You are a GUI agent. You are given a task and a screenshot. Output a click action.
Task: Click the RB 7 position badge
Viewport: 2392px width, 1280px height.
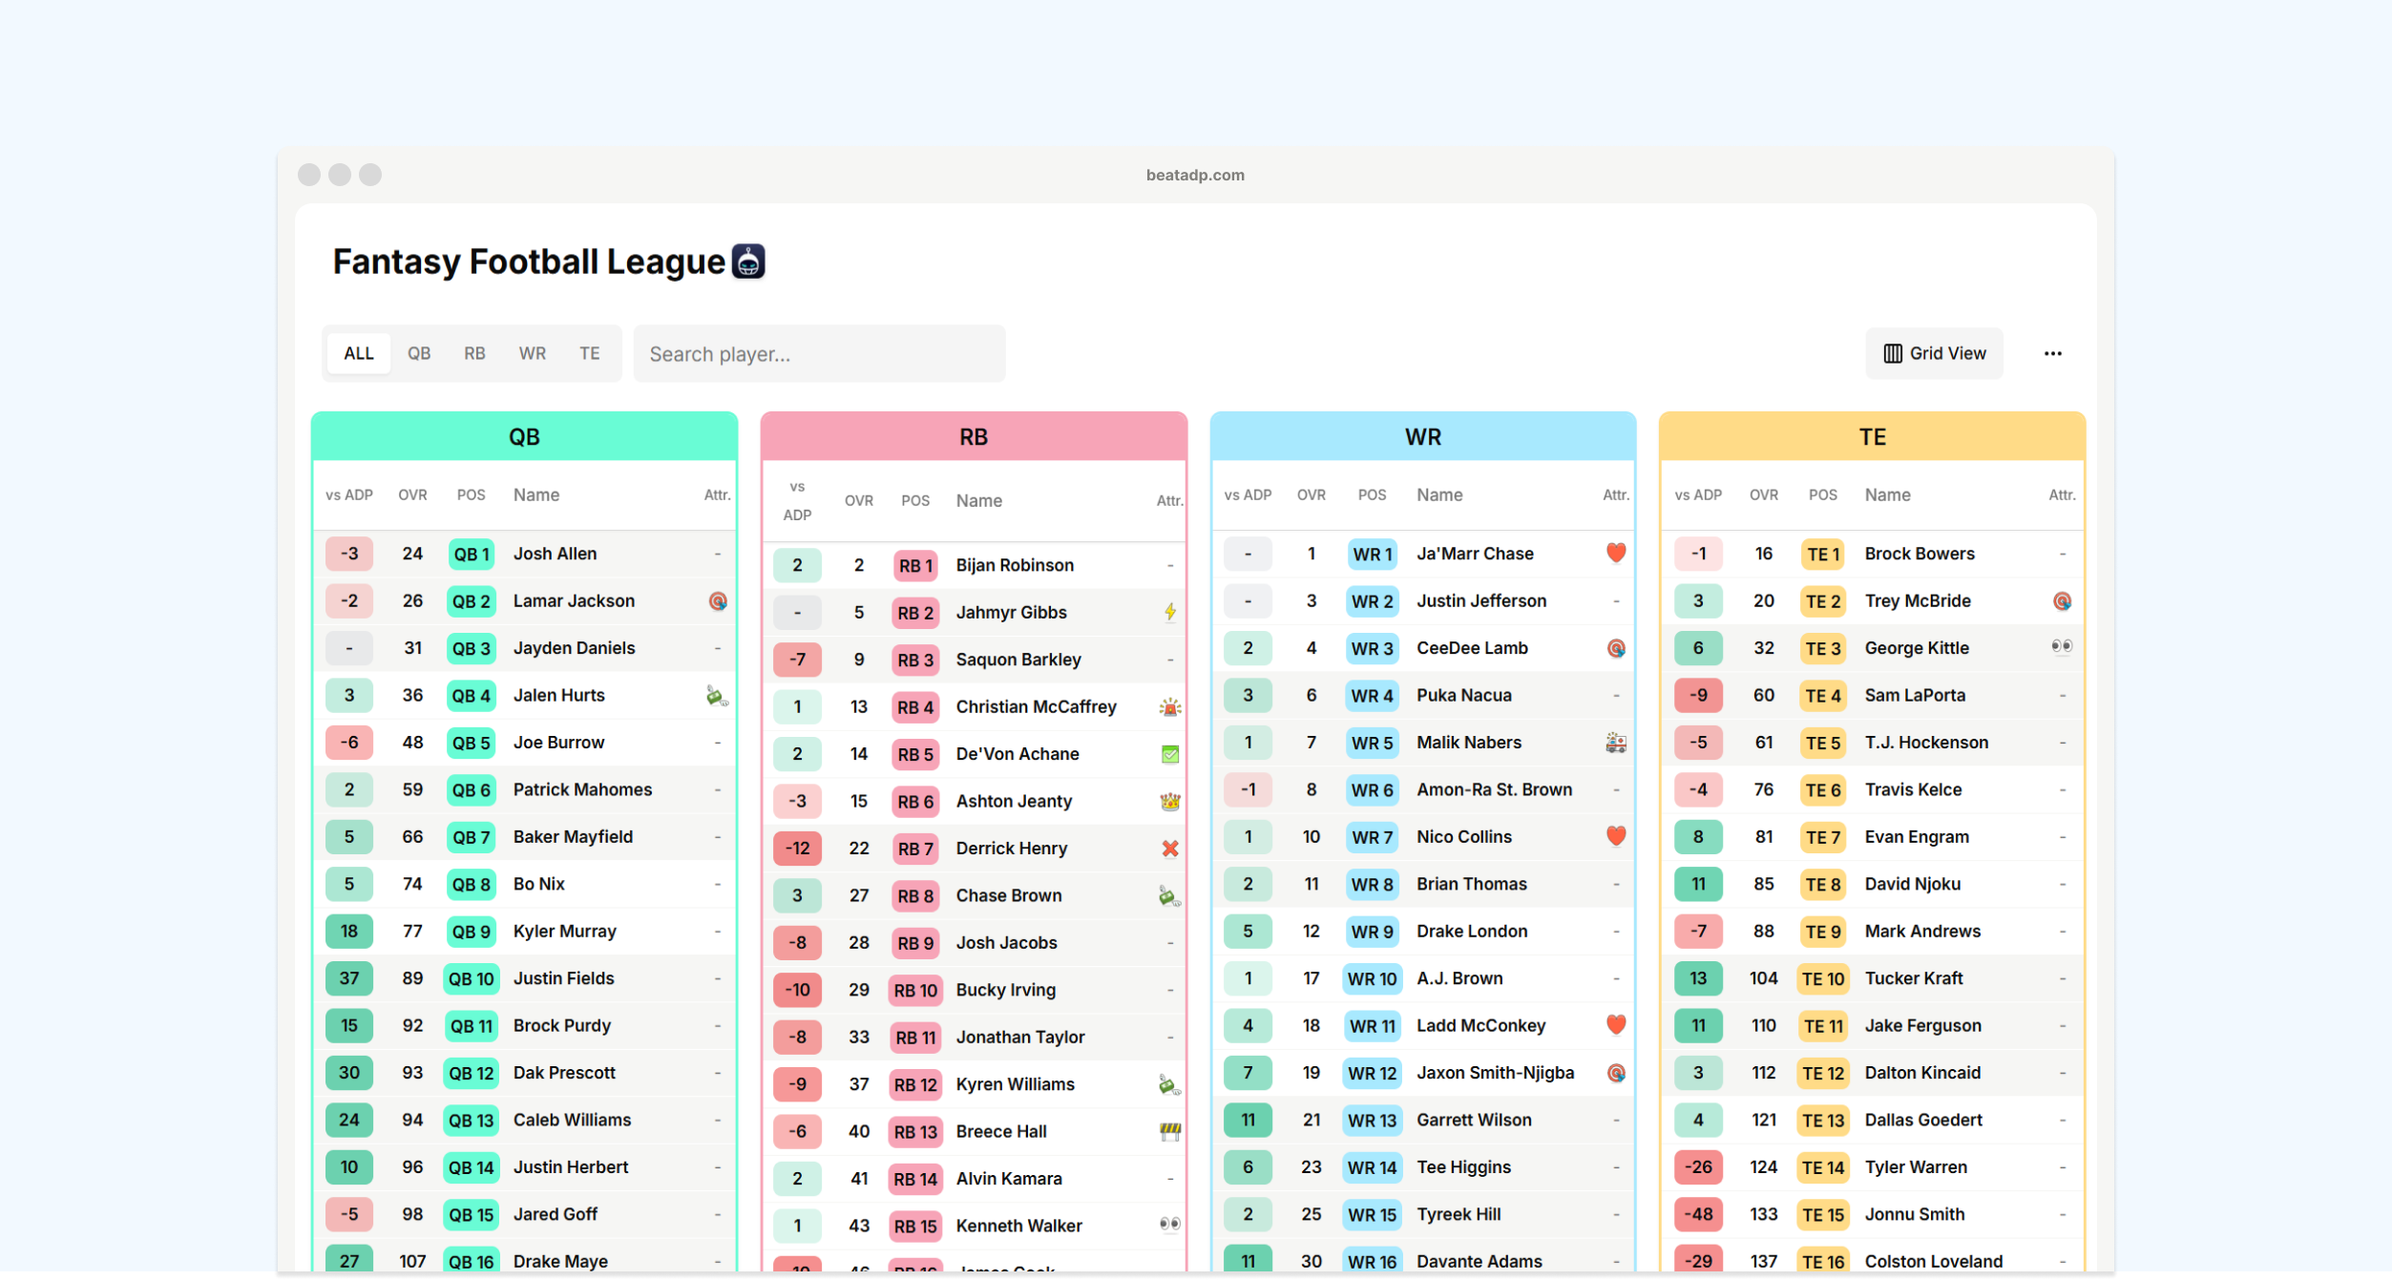point(914,850)
